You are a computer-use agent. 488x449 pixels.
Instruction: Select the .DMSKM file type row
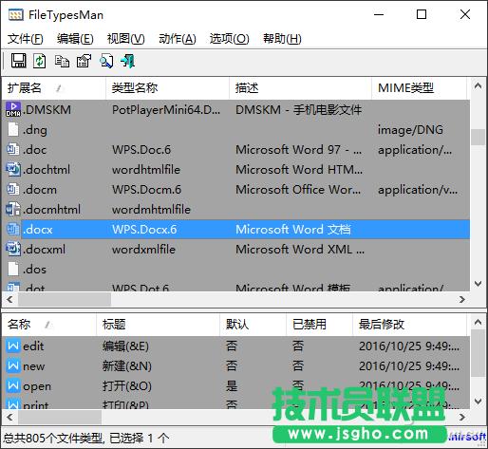235,110
